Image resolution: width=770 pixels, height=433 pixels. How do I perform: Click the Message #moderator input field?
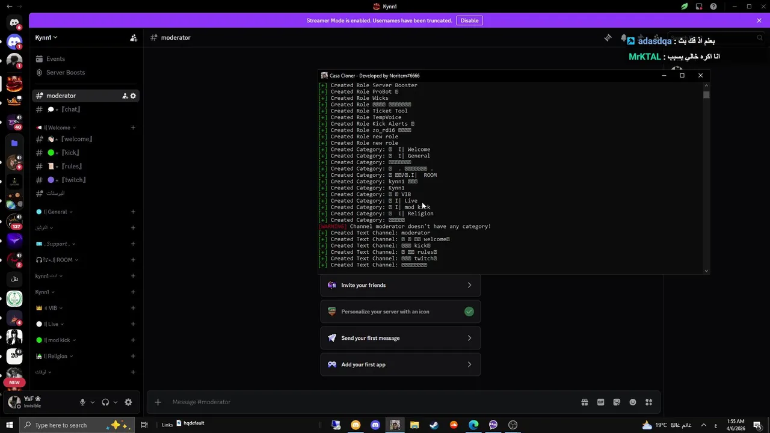373,402
